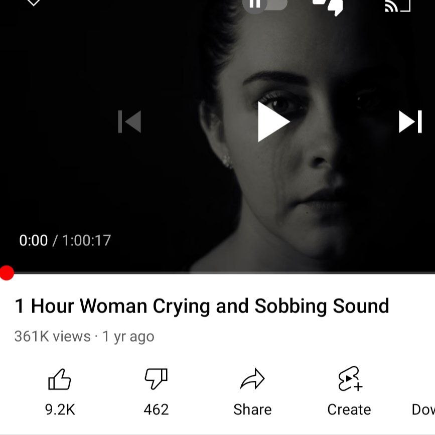435x435 pixels.
Task: Click the Share arrow icon
Action: 252,379
